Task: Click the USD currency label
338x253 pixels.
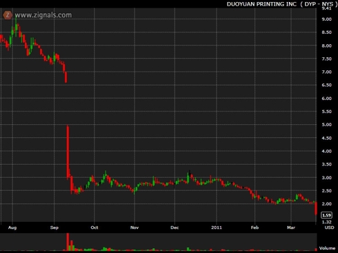Action: pos(329,227)
